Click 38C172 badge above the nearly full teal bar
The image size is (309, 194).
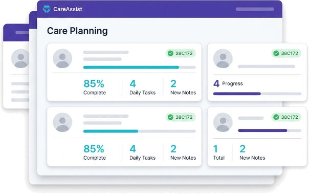tap(181, 53)
